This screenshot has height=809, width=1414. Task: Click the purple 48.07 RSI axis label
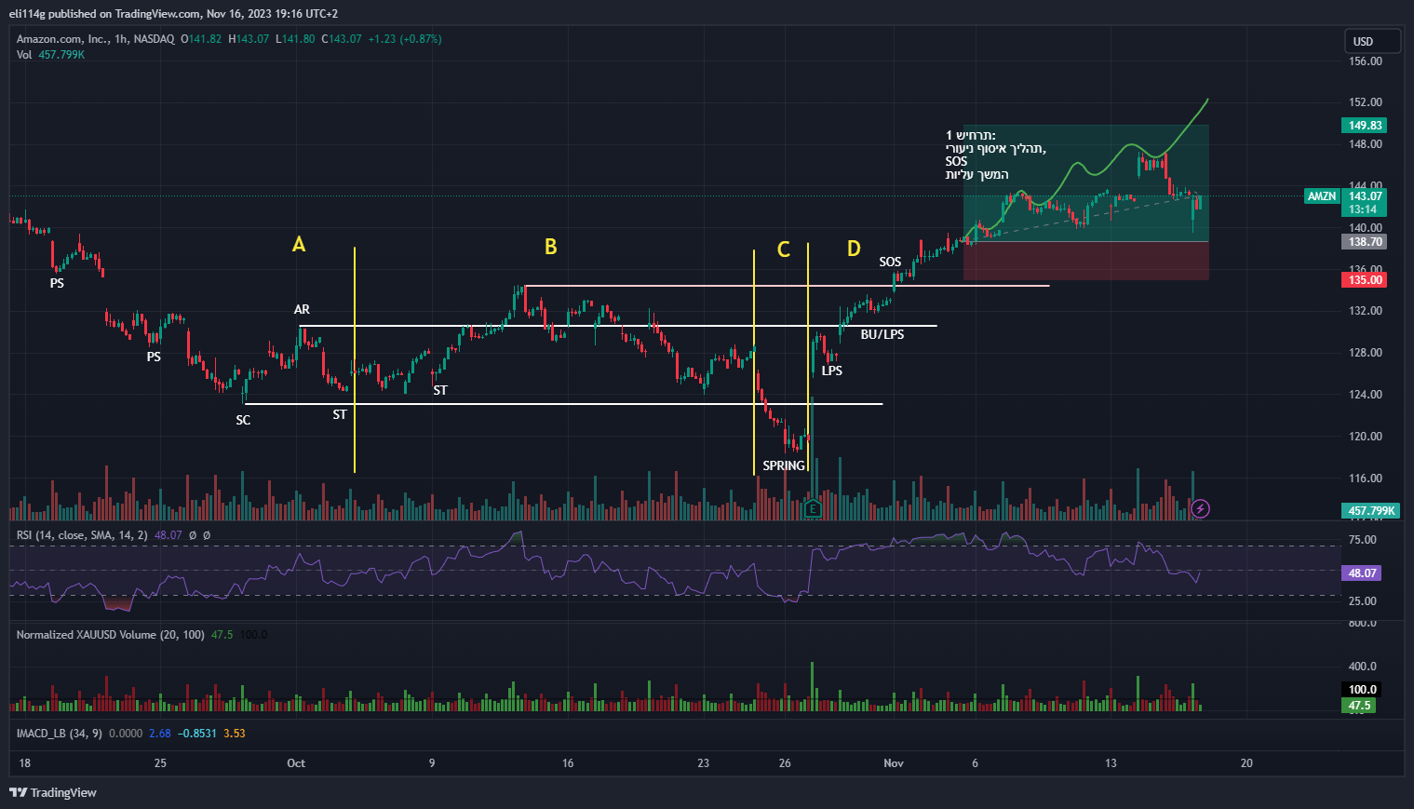click(x=1363, y=573)
